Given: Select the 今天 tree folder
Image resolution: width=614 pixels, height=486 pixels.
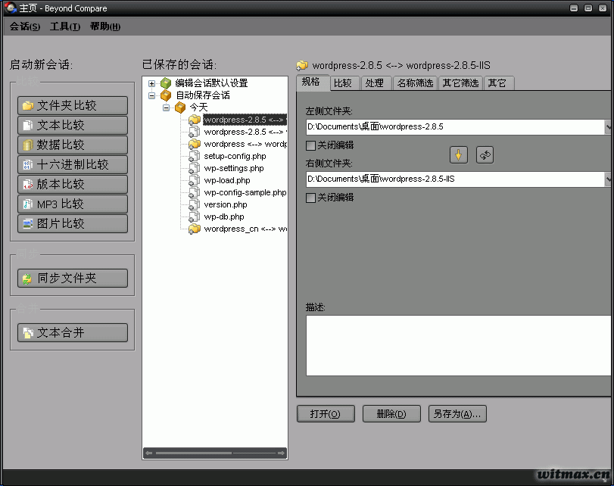Looking at the screenshot, I should coord(198,107).
